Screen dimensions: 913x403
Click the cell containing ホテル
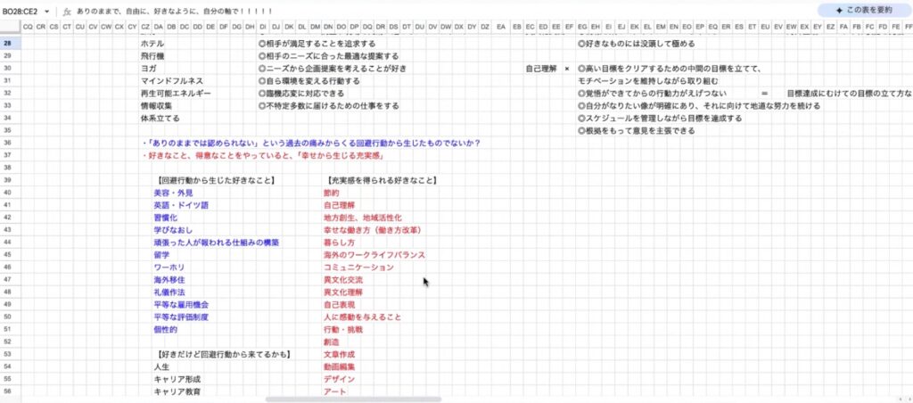152,44
